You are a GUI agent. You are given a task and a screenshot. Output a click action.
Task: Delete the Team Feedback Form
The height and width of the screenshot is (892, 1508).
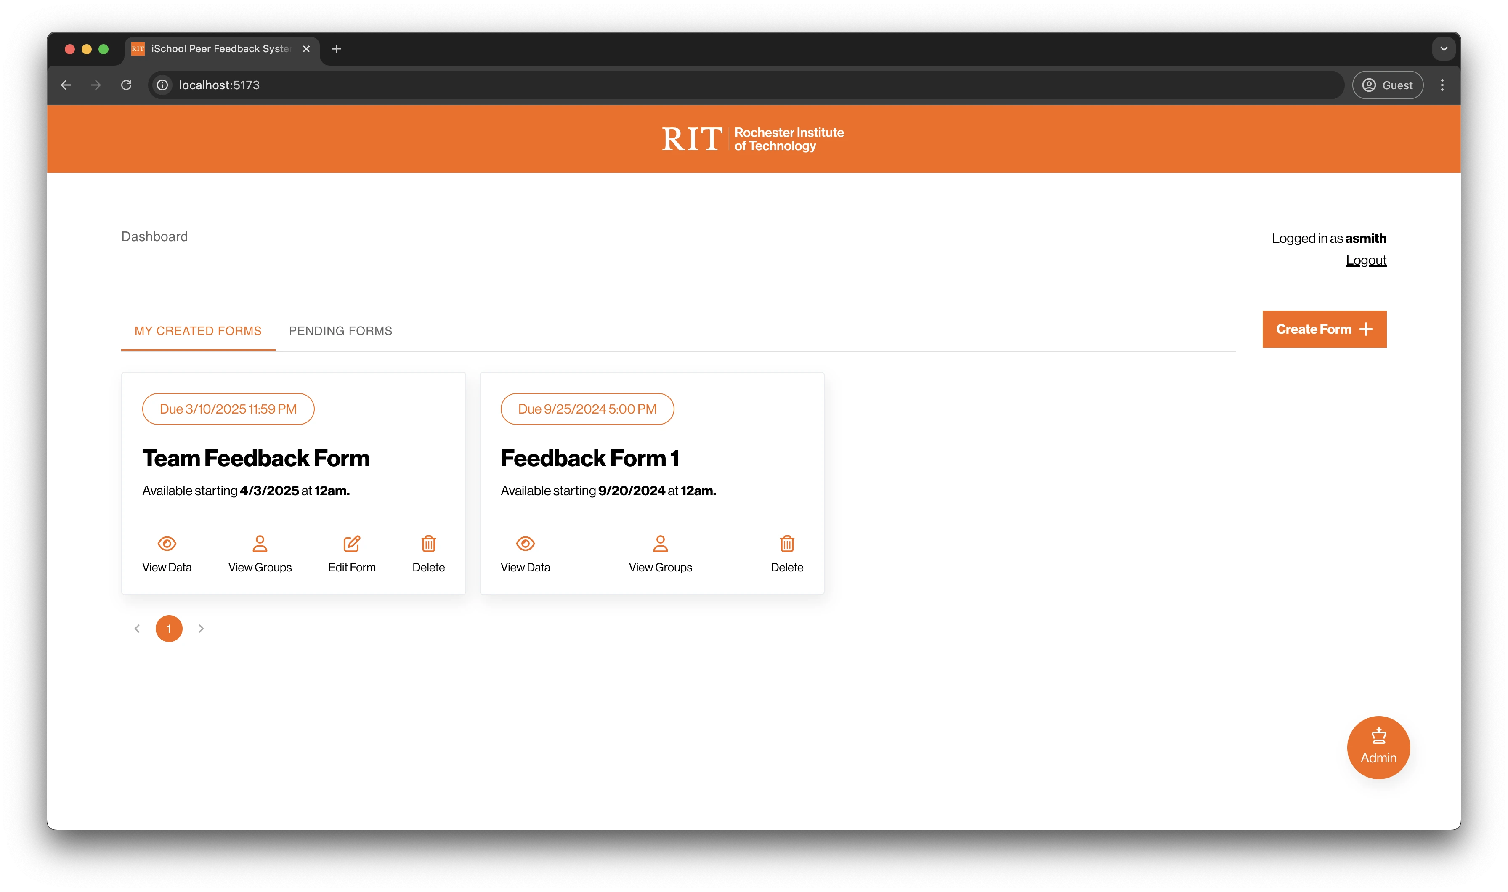pyautogui.click(x=428, y=554)
